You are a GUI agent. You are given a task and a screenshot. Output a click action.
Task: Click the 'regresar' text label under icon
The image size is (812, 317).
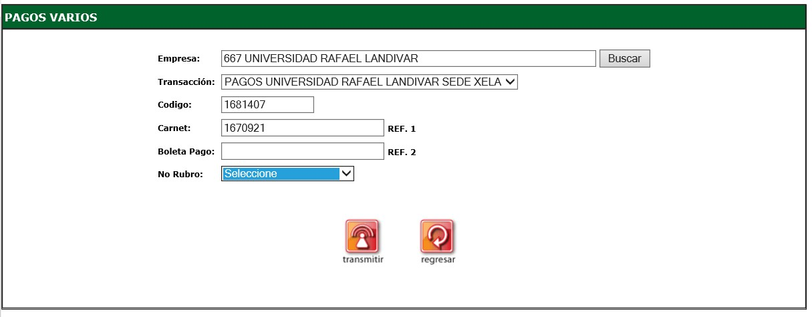coord(438,259)
